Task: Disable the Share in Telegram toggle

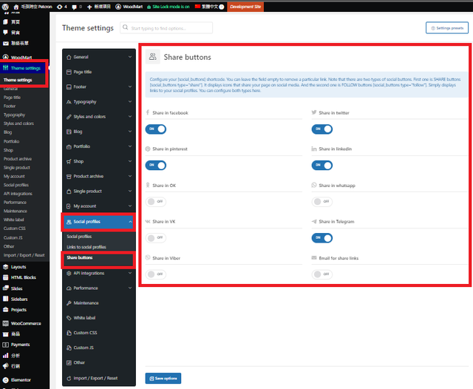Action: click(x=322, y=238)
